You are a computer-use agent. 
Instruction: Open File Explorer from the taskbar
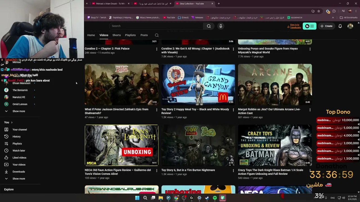(x=161, y=198)
